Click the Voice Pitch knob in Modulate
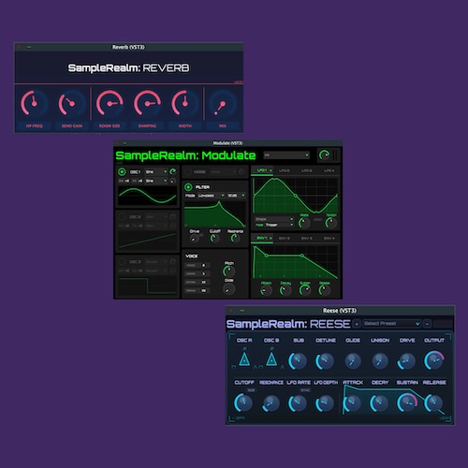Image resolution: width=468 pixels, height=468 pixels. pyautogui.click(x=228, y=271)
